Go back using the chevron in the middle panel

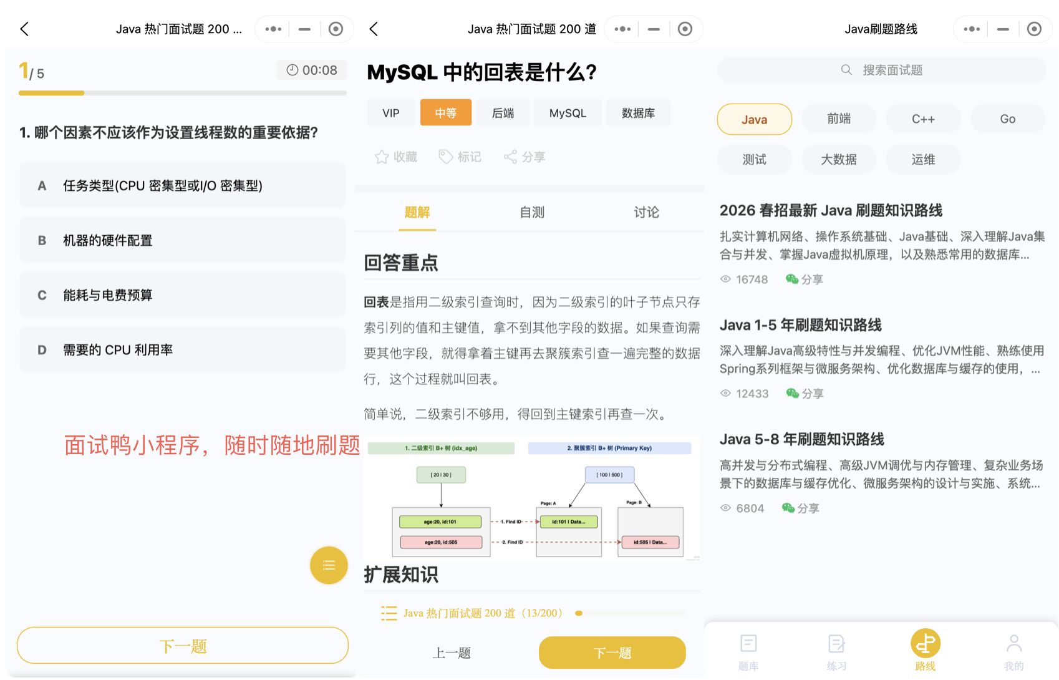pos(374,29)
